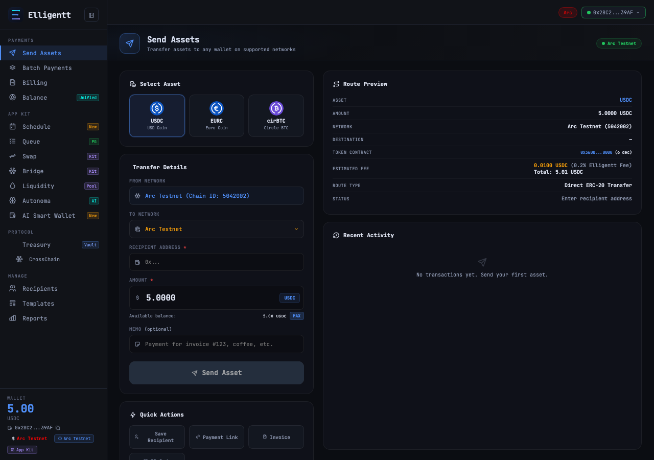654x460 pixels.
Task: Click the "5.00 USDC" available balance value
Action: click(x=275, y=316)
